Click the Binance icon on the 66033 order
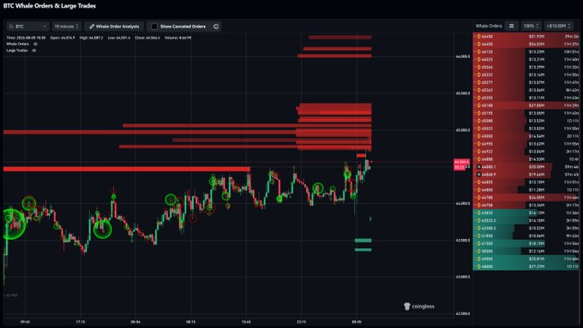The image size is (583, 328). click(x=479, y=59)
